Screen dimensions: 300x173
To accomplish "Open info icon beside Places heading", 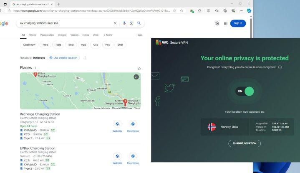I will pos(139,69).
